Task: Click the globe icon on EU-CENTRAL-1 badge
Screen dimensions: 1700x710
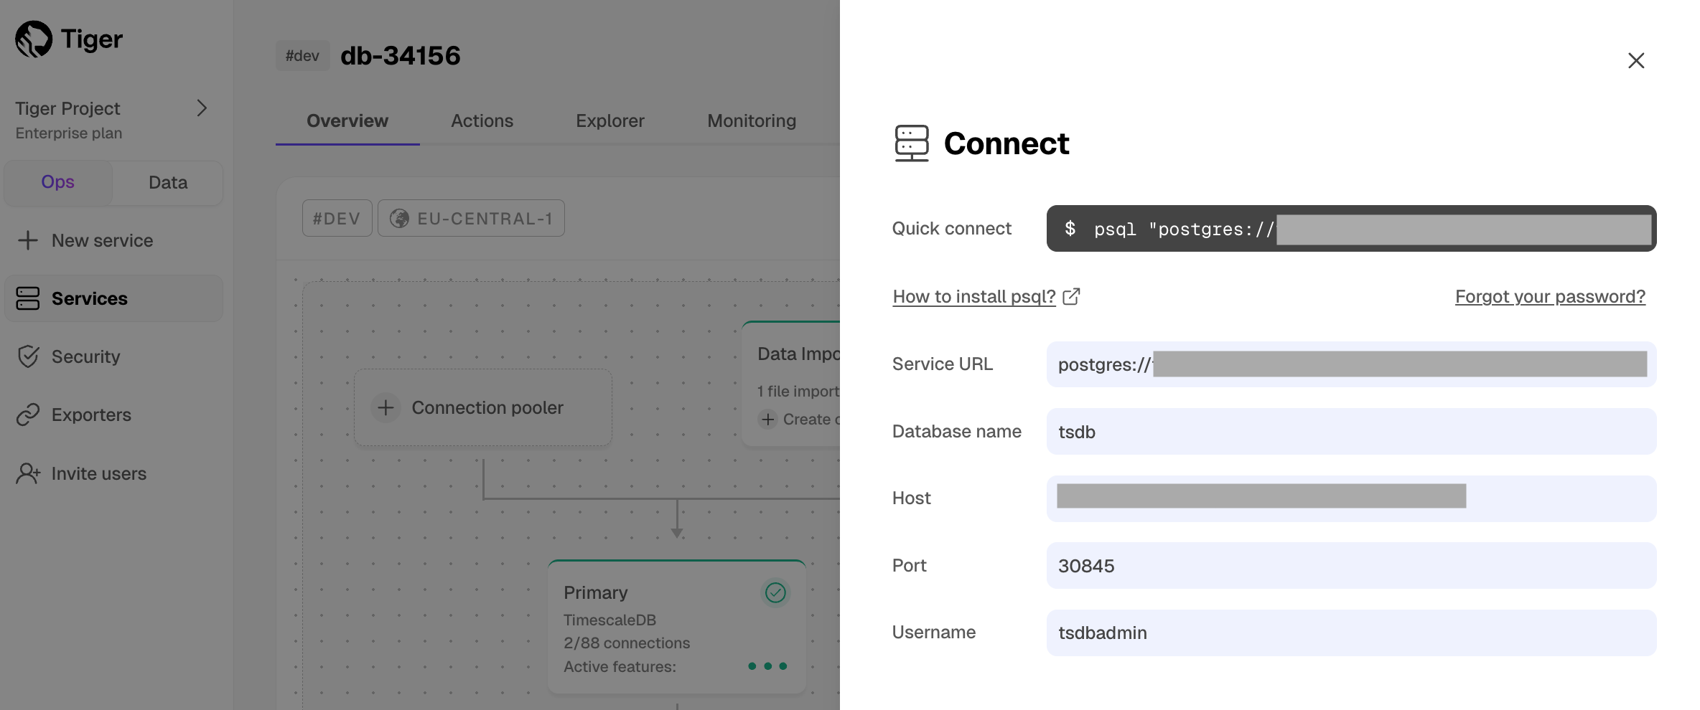Action: click(401, 217)
